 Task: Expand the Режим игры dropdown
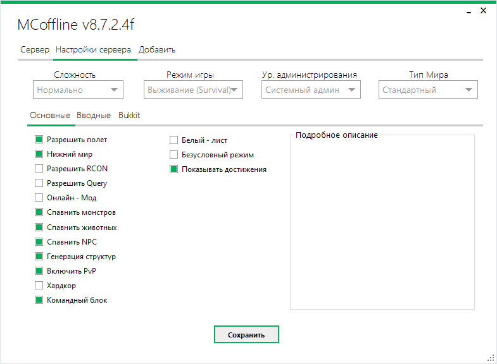pos(193,90)
